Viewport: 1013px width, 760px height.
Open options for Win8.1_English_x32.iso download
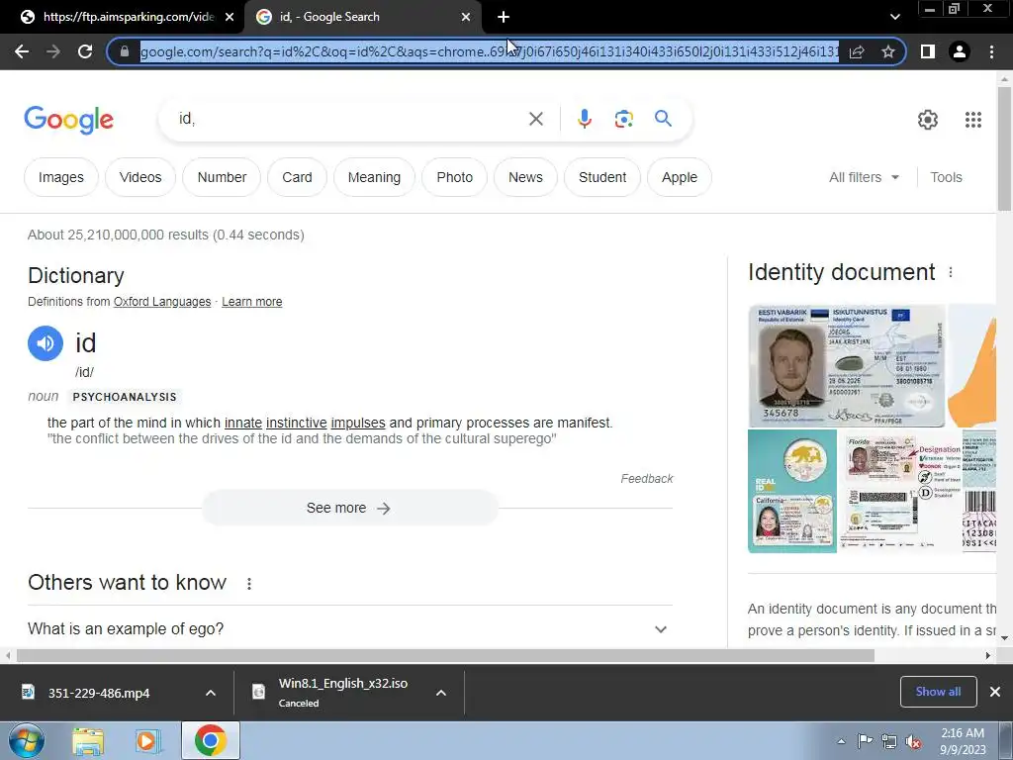tap(441, 693)
